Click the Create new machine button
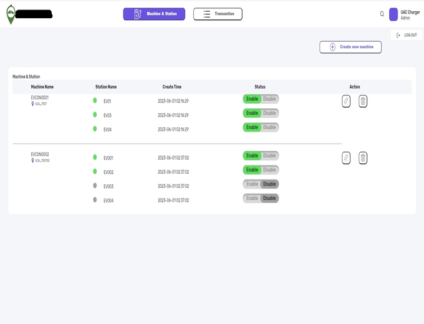The width and height of the screenshot is (424, 324). (350, 47)
